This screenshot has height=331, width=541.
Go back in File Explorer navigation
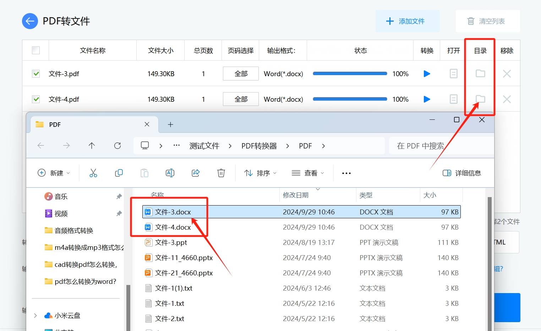click(x=41, y=146)
